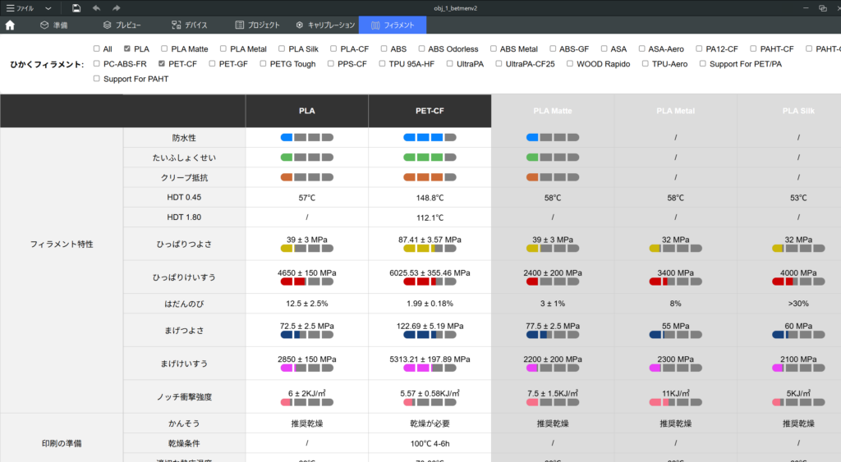Enable the PETG Tough checkbox
Image resolution: width=841 pixels, height=462 pixels.
click(264, 64)
